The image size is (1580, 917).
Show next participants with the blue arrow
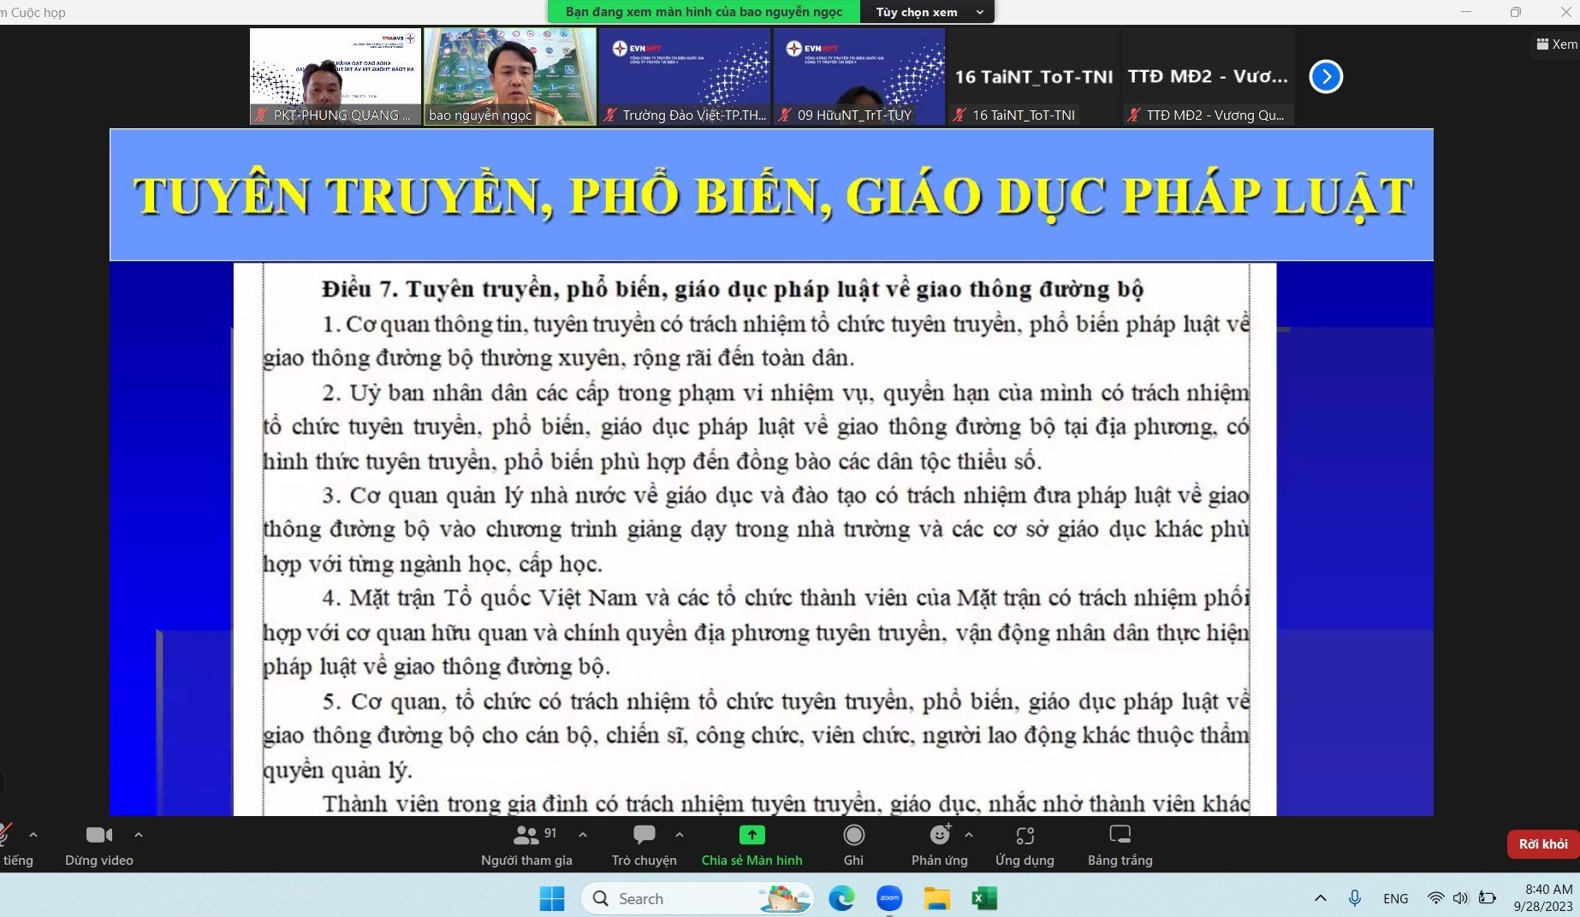1326,77
